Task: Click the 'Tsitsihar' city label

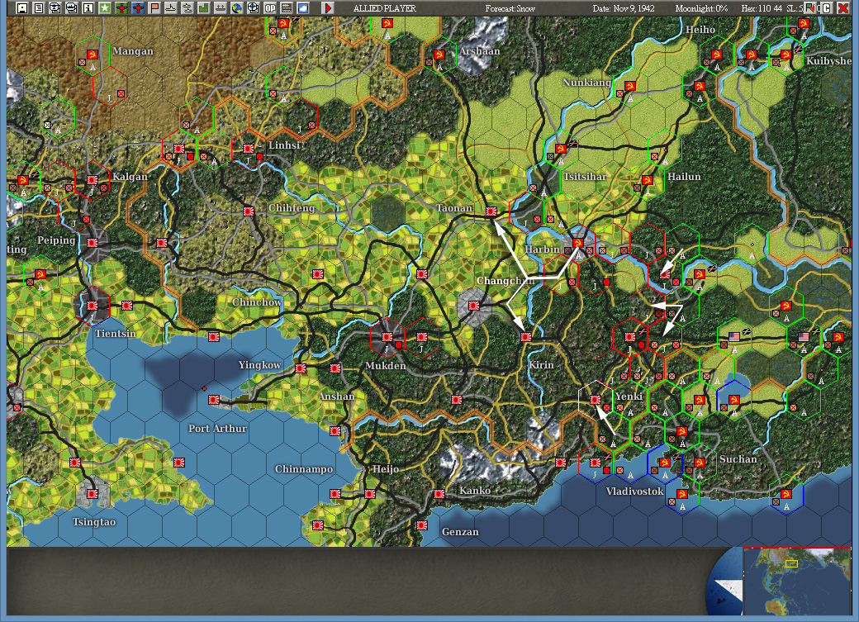Action: click(585, 177)
